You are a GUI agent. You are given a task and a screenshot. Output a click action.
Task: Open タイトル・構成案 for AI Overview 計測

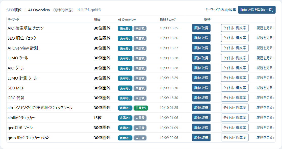(x=235, y=48)
